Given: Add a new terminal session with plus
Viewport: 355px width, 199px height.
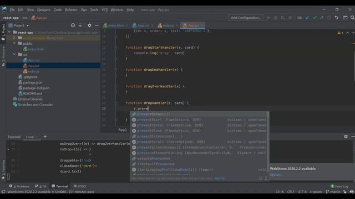Looking at the screenshot, I should pyautogui.click(x=45, y=137).
